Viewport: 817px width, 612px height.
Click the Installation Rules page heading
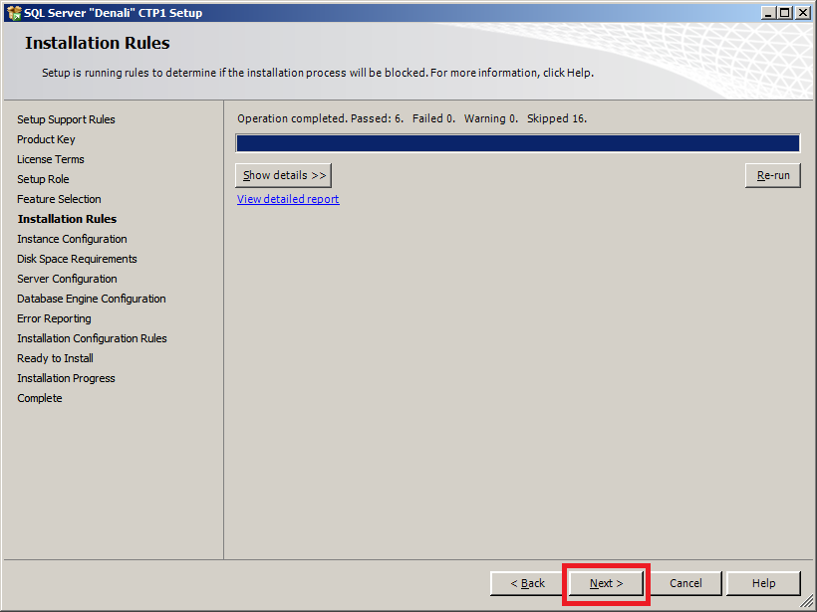98,43
